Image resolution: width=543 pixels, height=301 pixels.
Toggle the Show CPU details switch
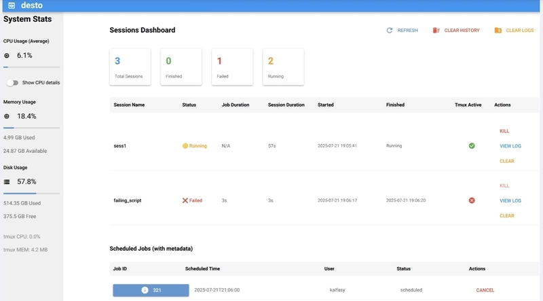click(x=12, y=83)
